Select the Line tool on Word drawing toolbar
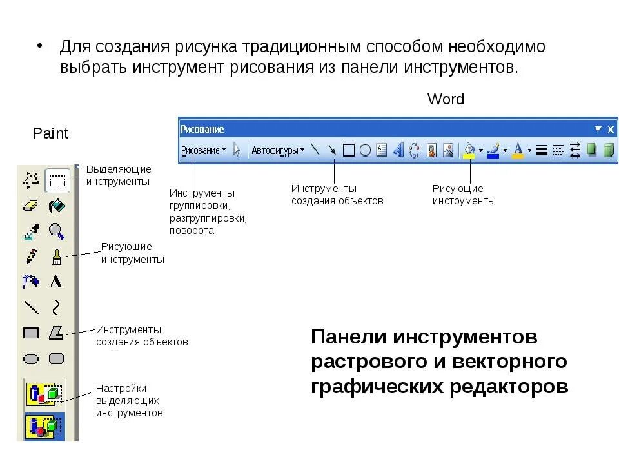The image size is (619, 464). (x=315, y=150)
